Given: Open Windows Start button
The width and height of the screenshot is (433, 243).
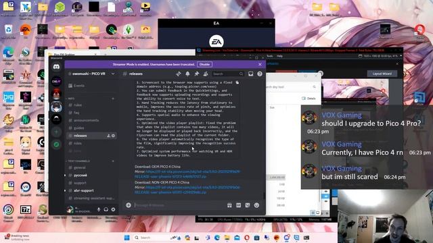Looking at the screenshot, I should coord(127,238).
